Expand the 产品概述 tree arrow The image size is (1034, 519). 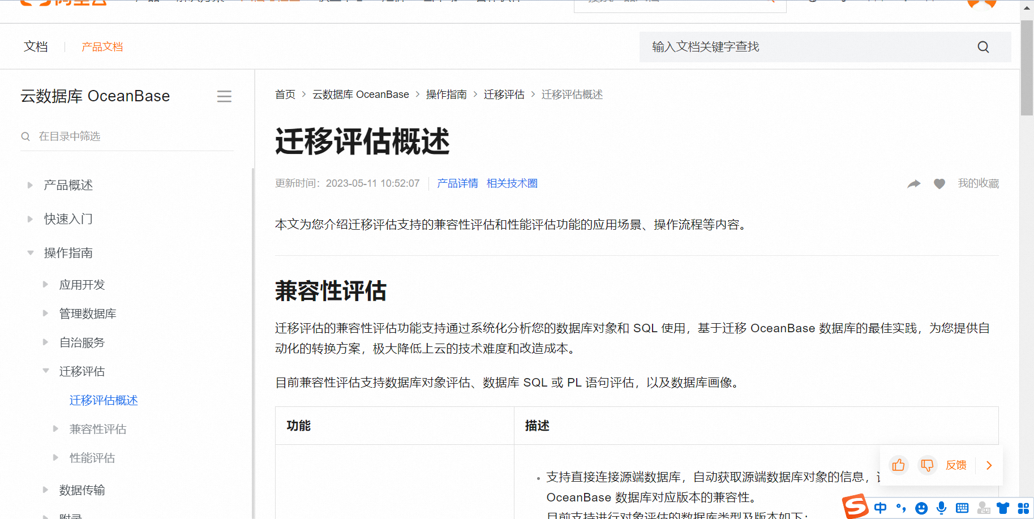point(30,185)
